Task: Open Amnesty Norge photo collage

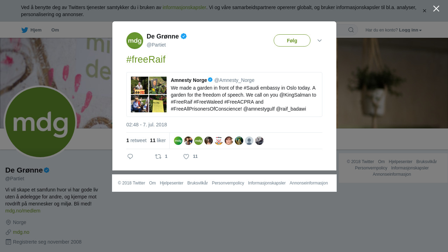Action: (149, 94)
